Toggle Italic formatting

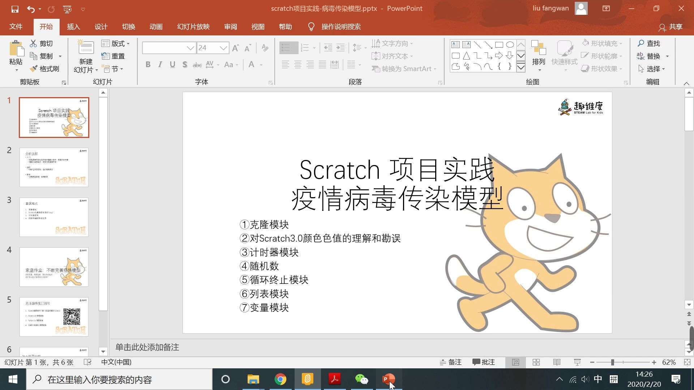click(160, 65)
